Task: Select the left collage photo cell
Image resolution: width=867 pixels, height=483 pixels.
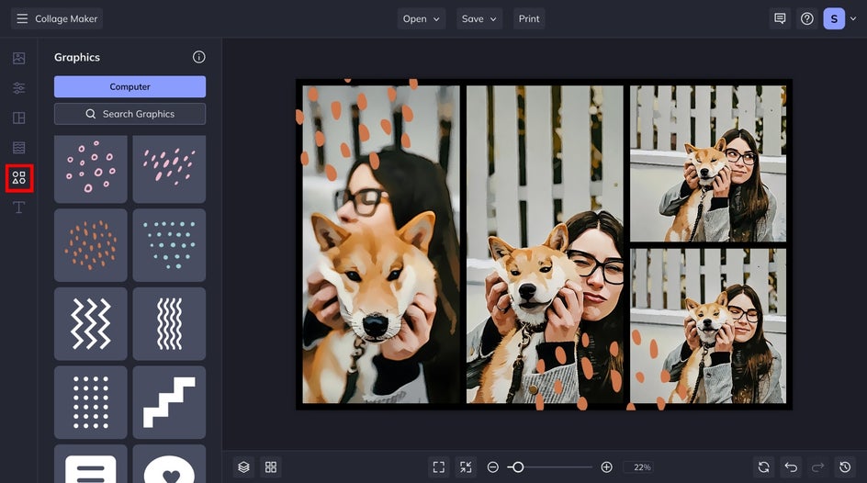Action: (381, 243)
